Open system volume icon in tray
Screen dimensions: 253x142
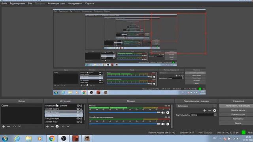pyautogui.click(x=238, y=138)
